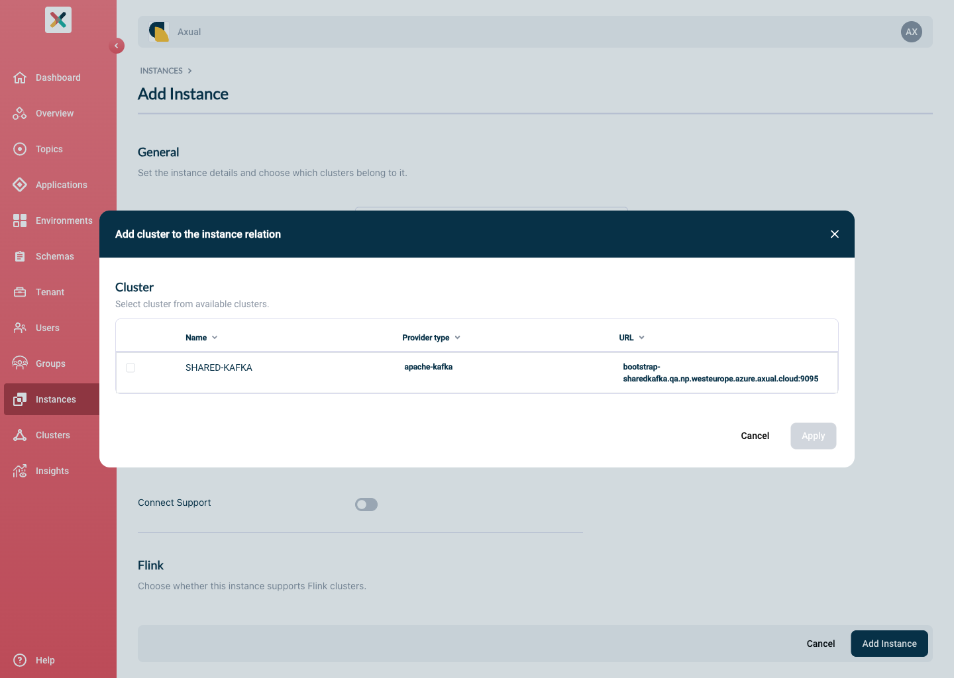Sort clusters by Name column arrow
Image resolution: width=954 pixels, height=678 pixels.
[x=215, y=338]
